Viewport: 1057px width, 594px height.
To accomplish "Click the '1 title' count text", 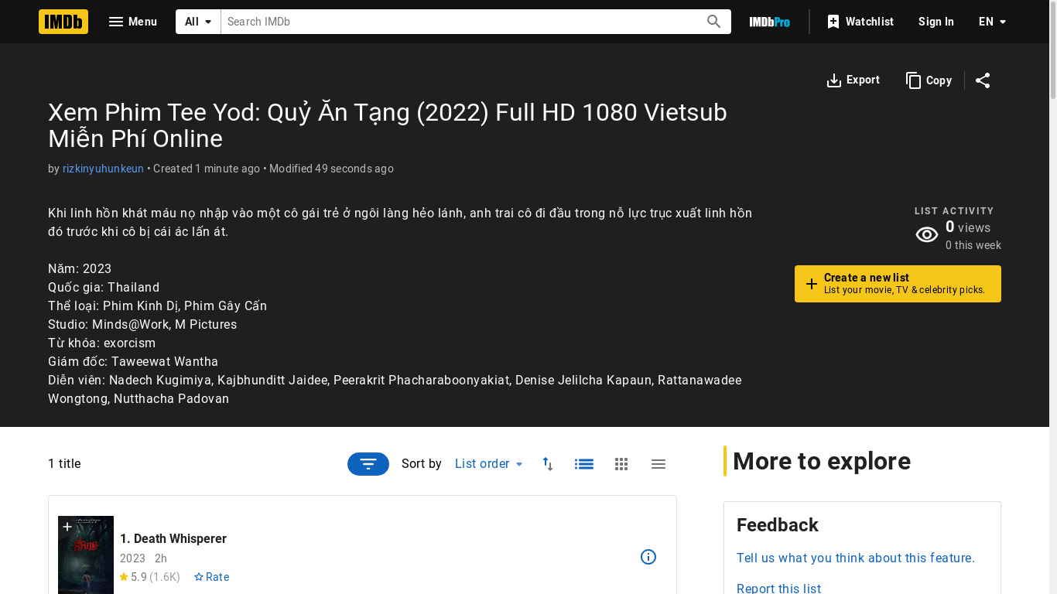I will tap(64, 464).
